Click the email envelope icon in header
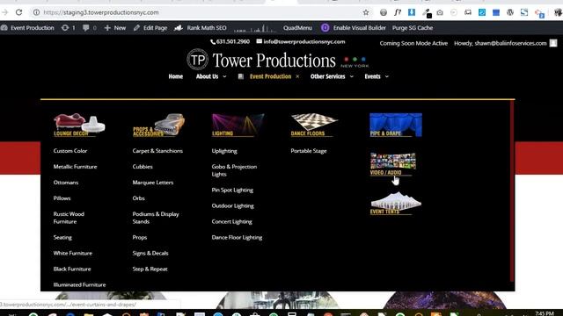 259,41
